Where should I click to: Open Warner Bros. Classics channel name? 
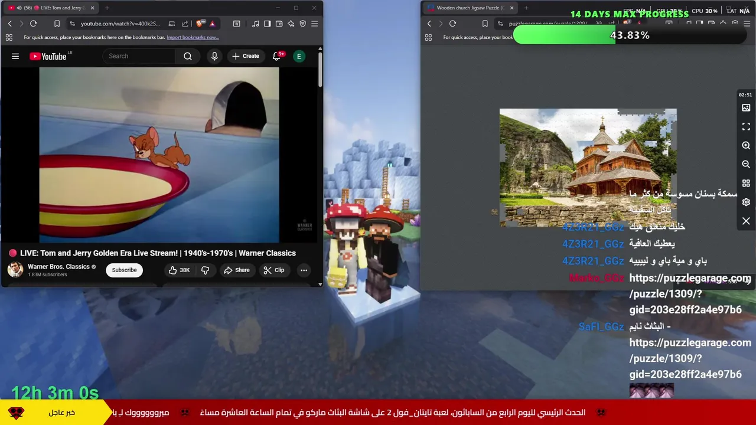(58, 267)
